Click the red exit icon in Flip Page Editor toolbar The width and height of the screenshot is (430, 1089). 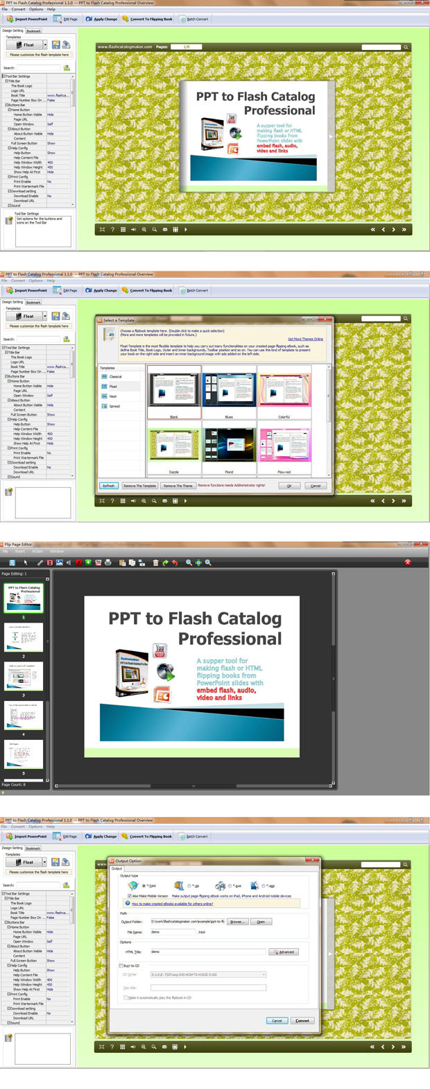coord(408,562)
